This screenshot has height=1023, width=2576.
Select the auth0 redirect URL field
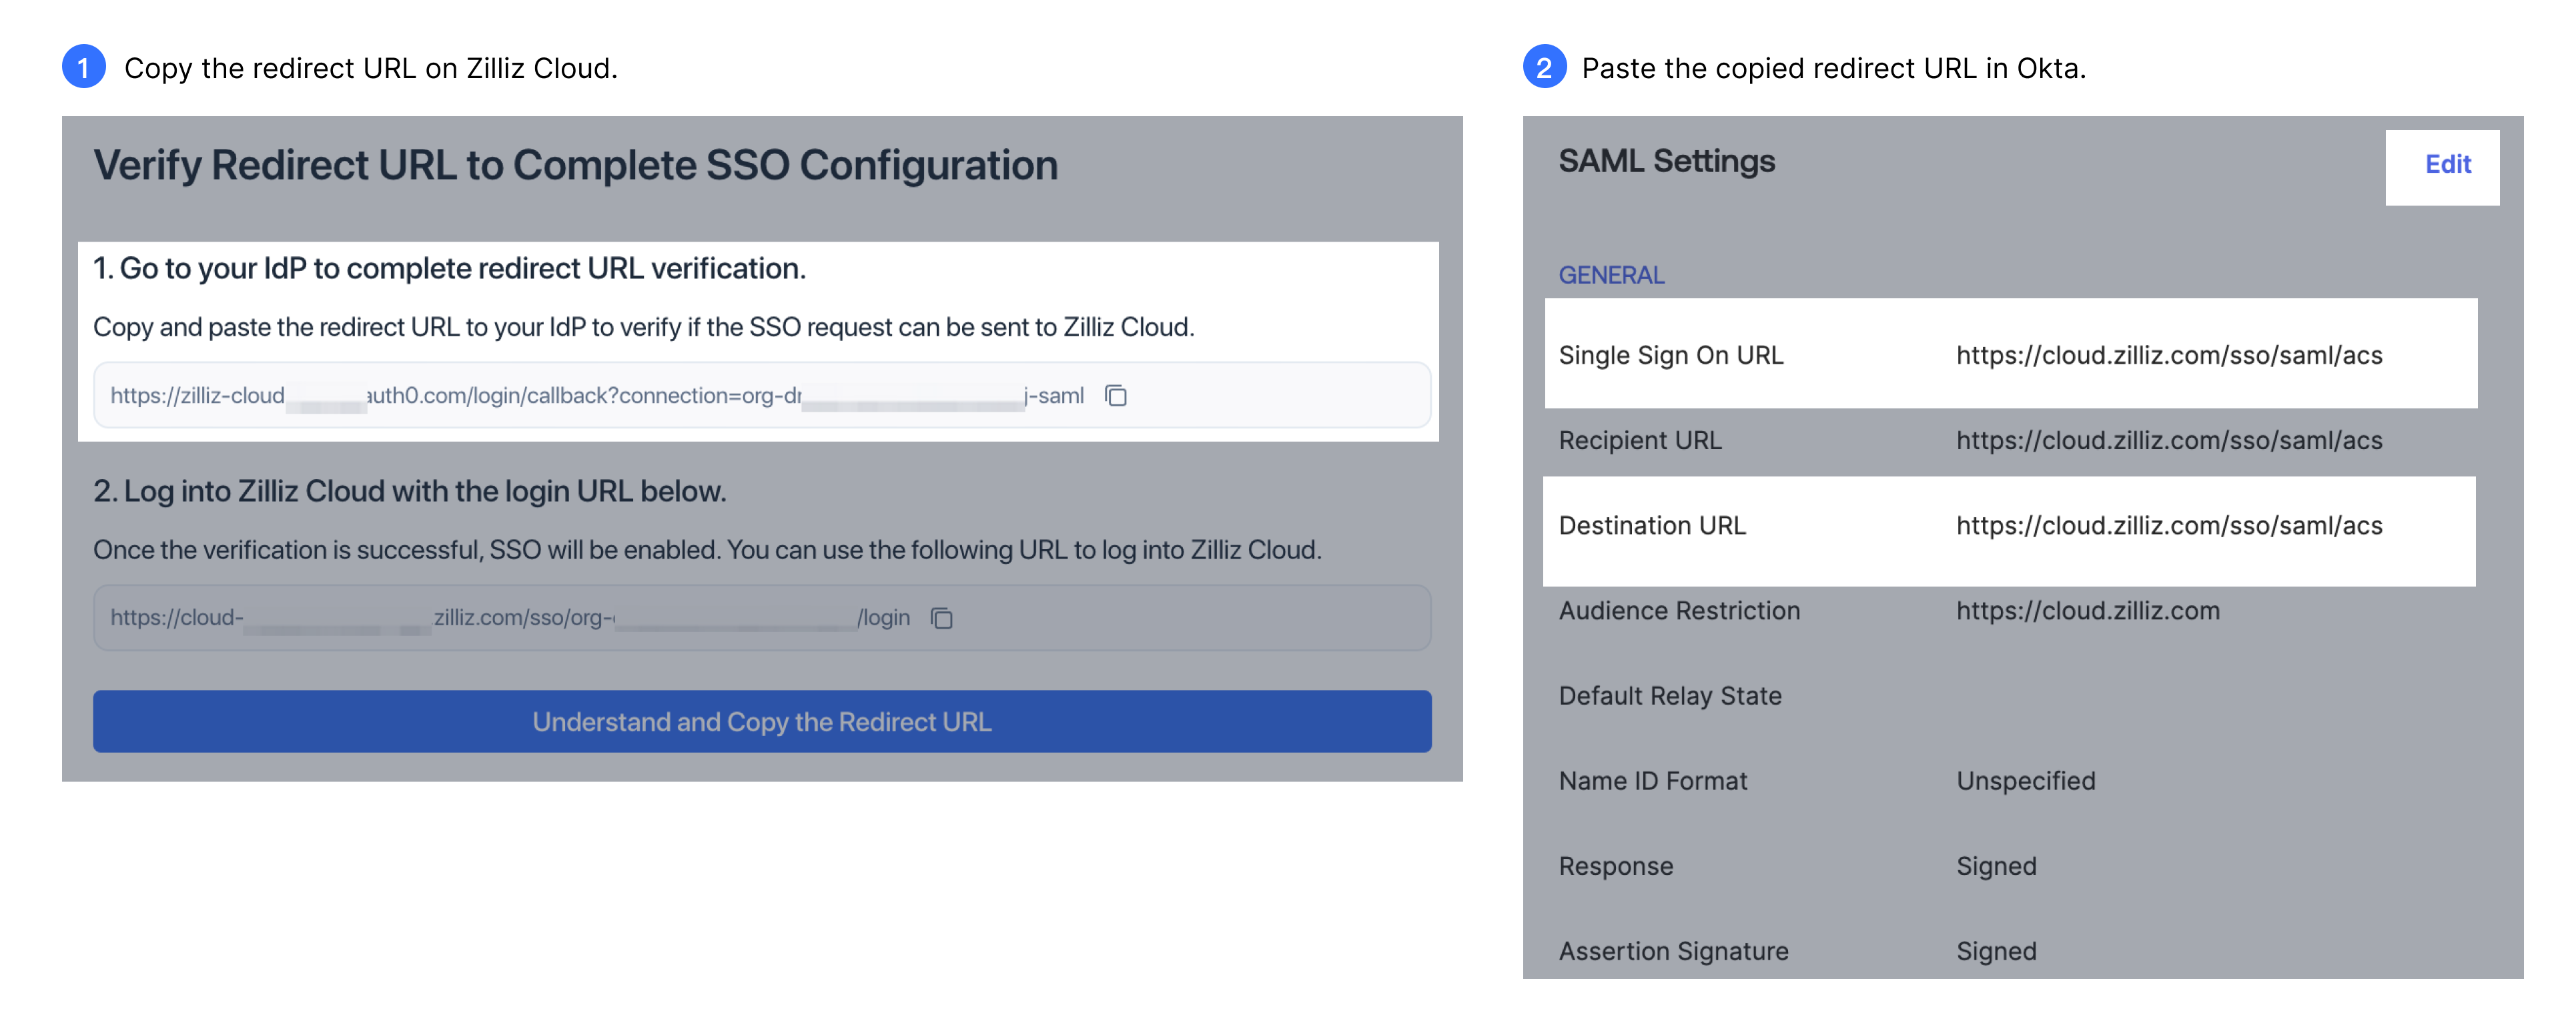pos(762,395)
